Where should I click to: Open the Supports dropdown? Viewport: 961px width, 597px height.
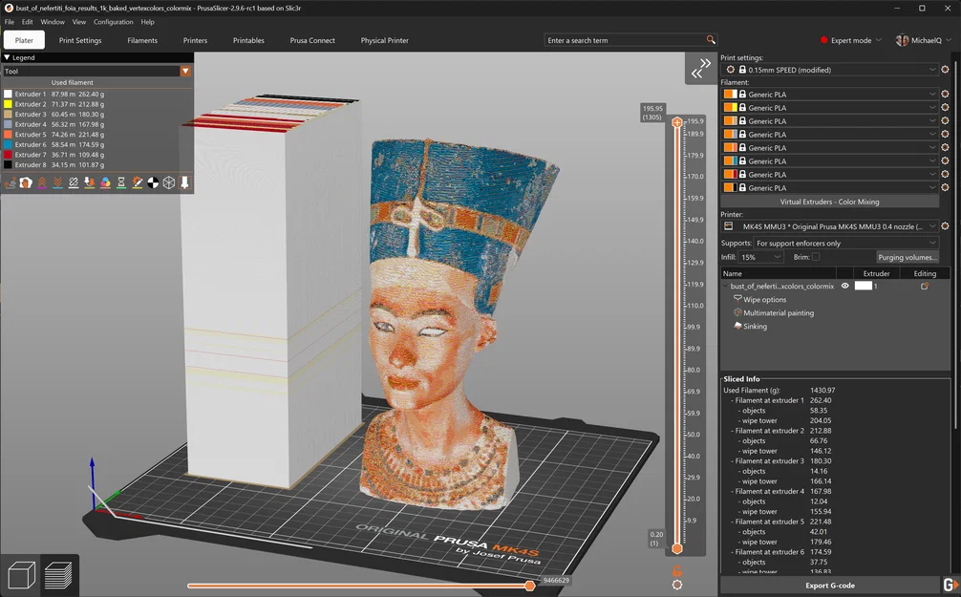(845, 244)
